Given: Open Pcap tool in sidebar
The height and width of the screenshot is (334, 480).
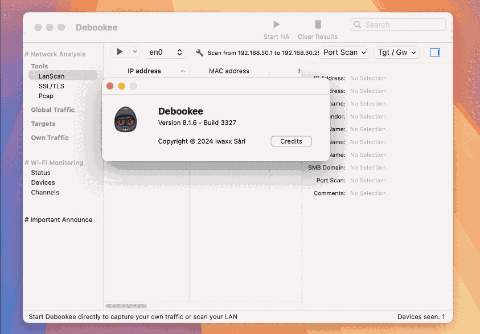Looking at the screenshot, I should click(46, 96).
